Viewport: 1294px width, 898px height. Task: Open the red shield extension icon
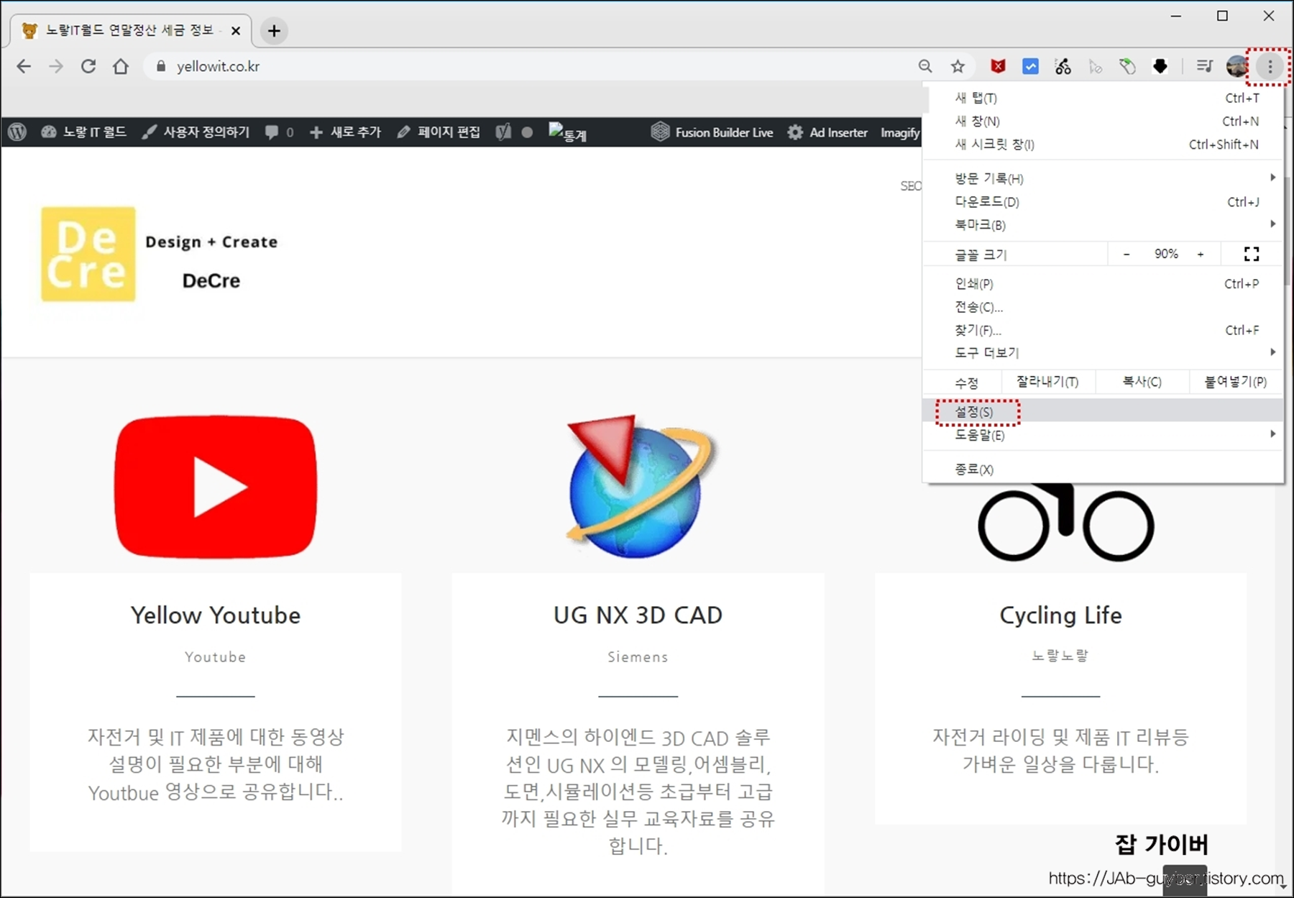(x=998, y=67)
